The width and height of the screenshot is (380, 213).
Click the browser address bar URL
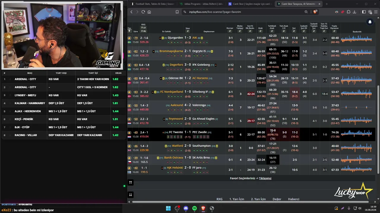215,12
